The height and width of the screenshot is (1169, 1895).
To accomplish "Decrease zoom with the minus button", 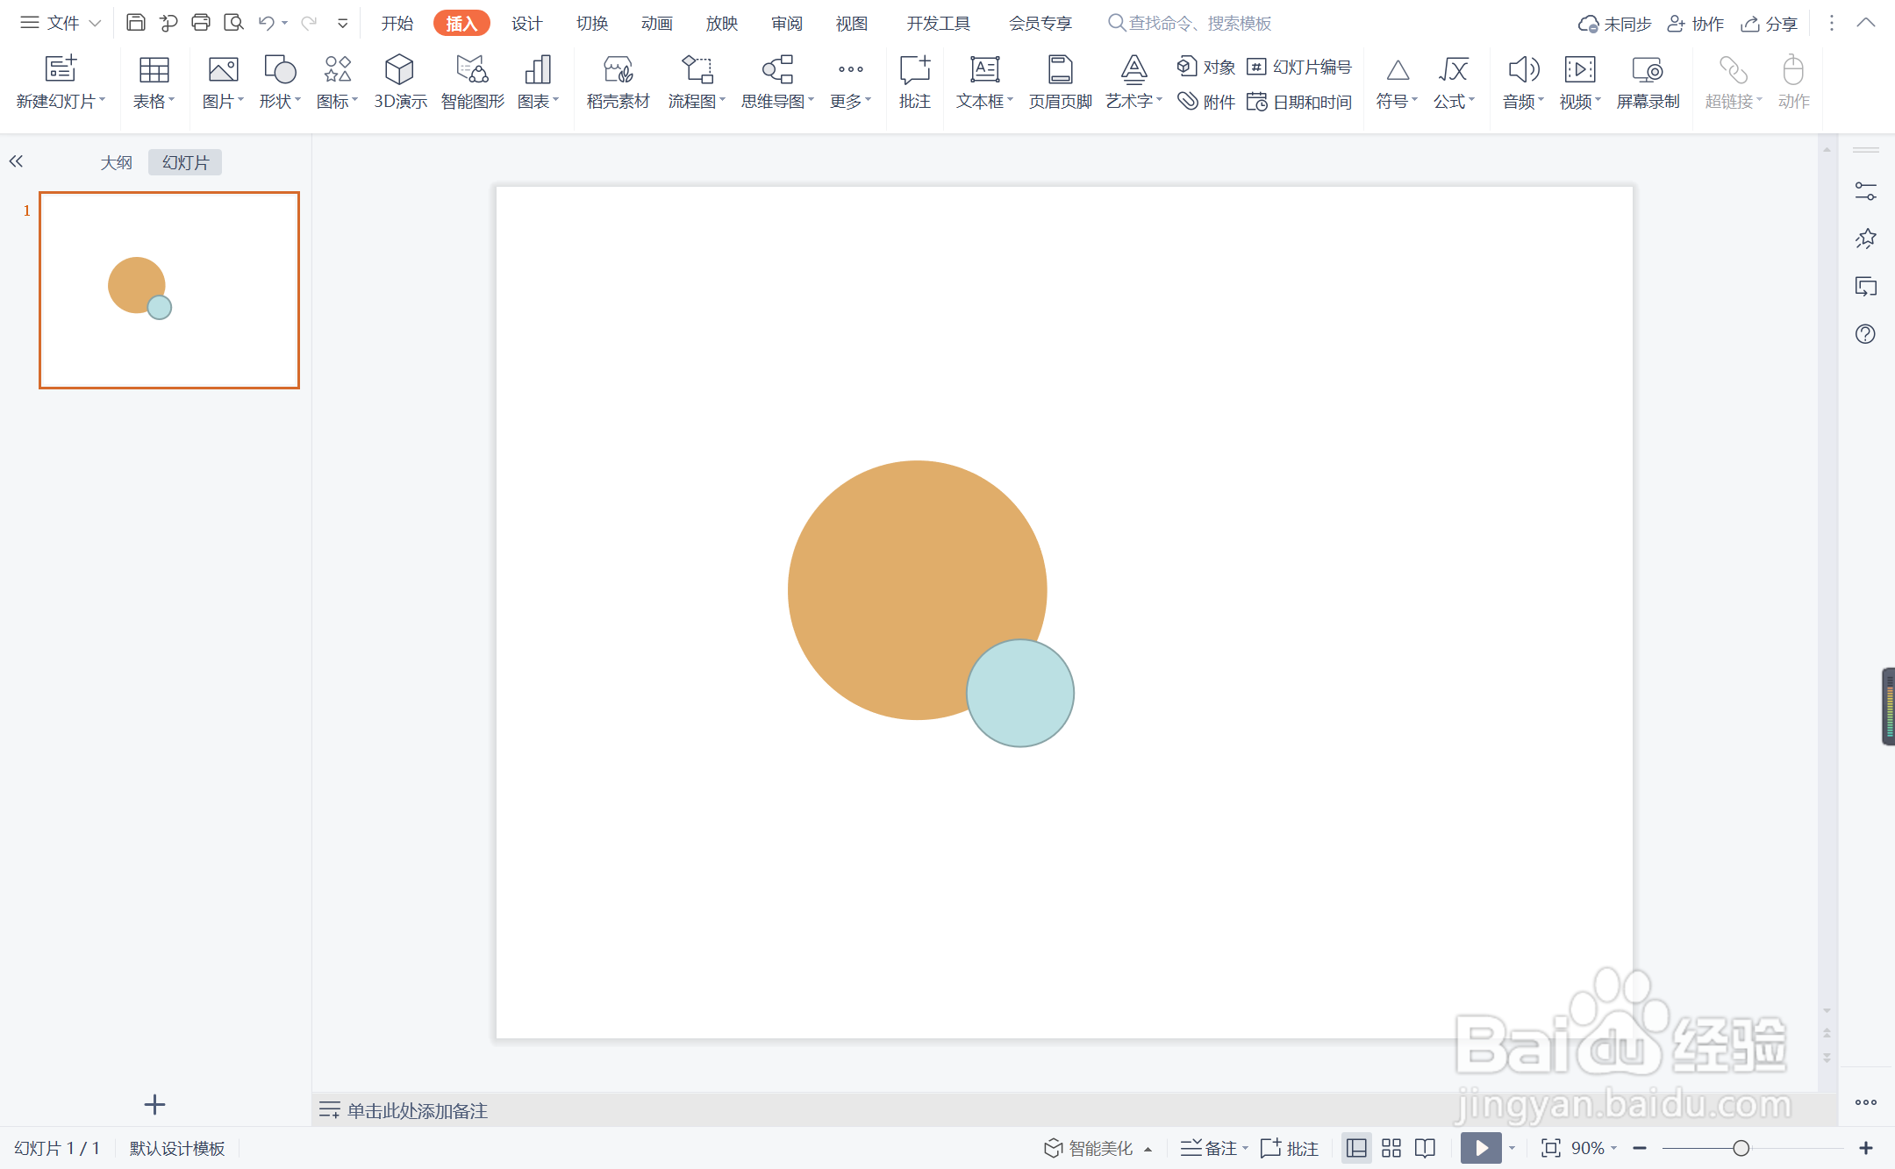I will coord(1640,1148).
